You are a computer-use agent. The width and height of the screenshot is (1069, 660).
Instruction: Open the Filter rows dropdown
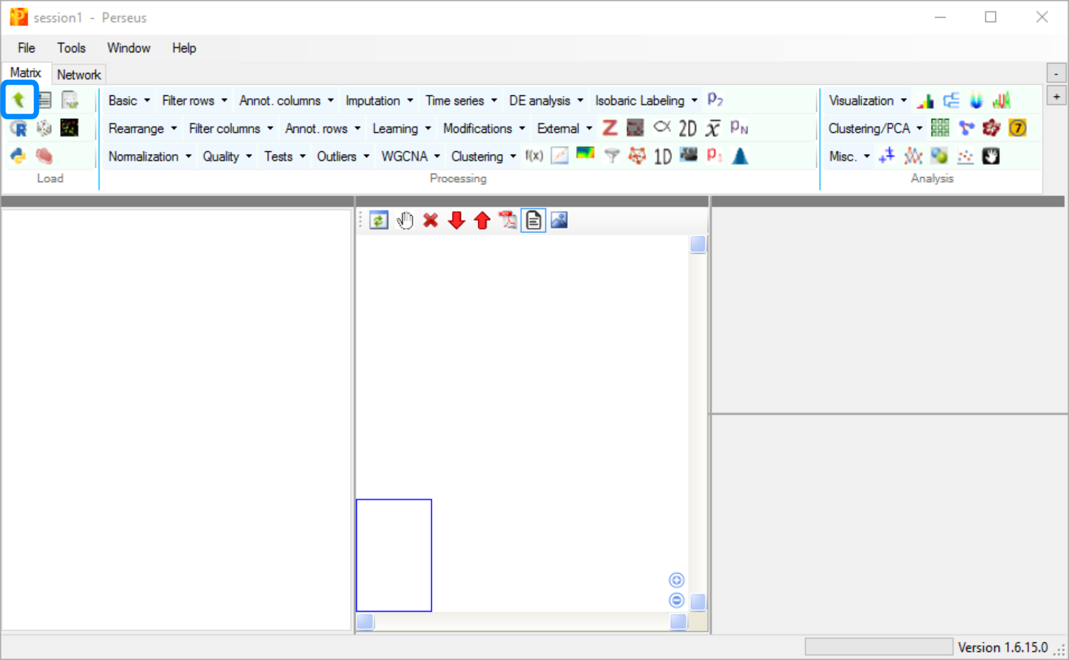(x=194, y=100)
